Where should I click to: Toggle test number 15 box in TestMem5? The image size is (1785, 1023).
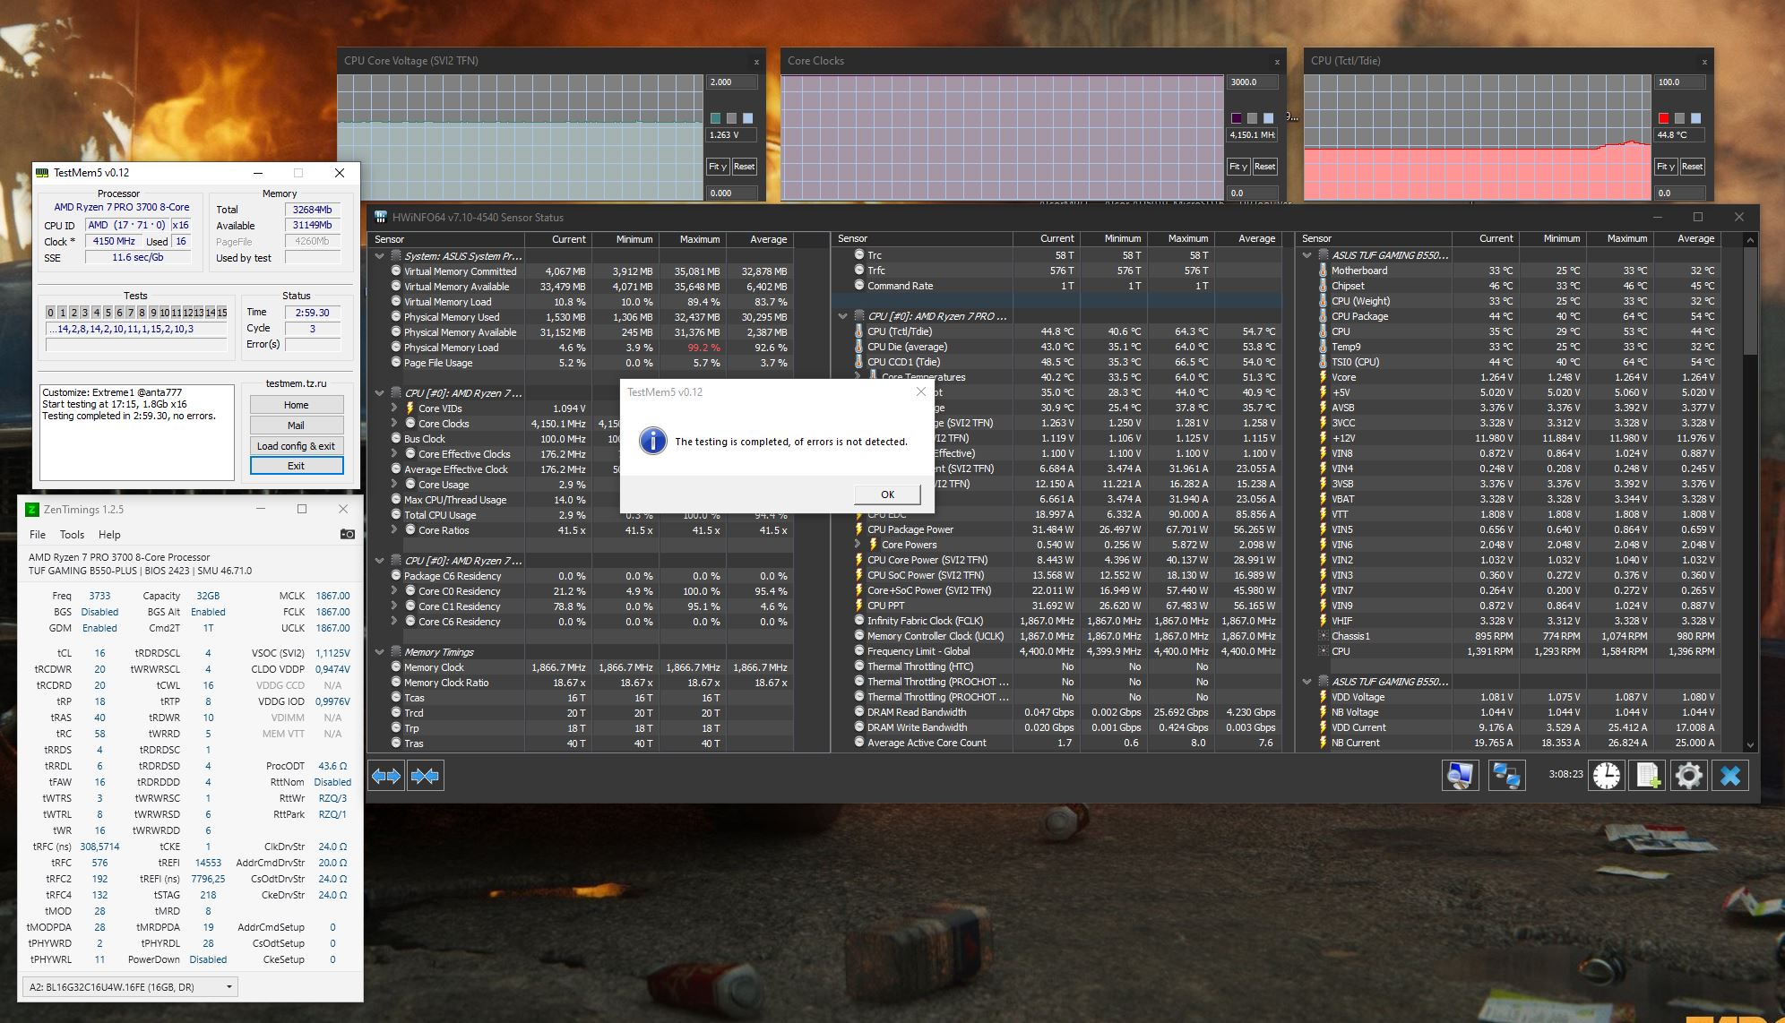click(x=221, y=313)
